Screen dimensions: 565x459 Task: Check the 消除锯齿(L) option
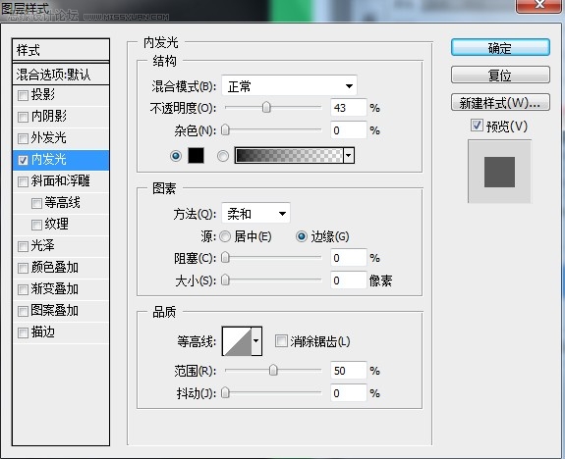[281, 340]
